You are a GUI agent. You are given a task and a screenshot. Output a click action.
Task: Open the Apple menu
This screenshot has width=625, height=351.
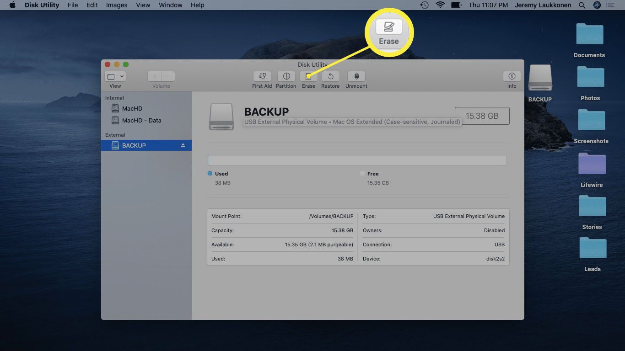click(x=12, y=5)
